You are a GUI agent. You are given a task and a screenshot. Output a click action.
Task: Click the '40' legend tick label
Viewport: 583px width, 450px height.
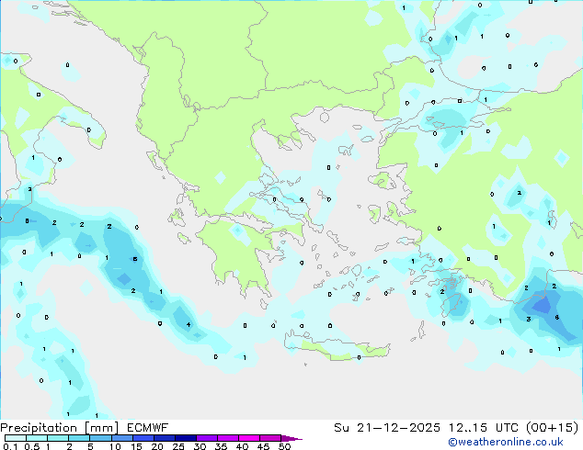(242, 446)
